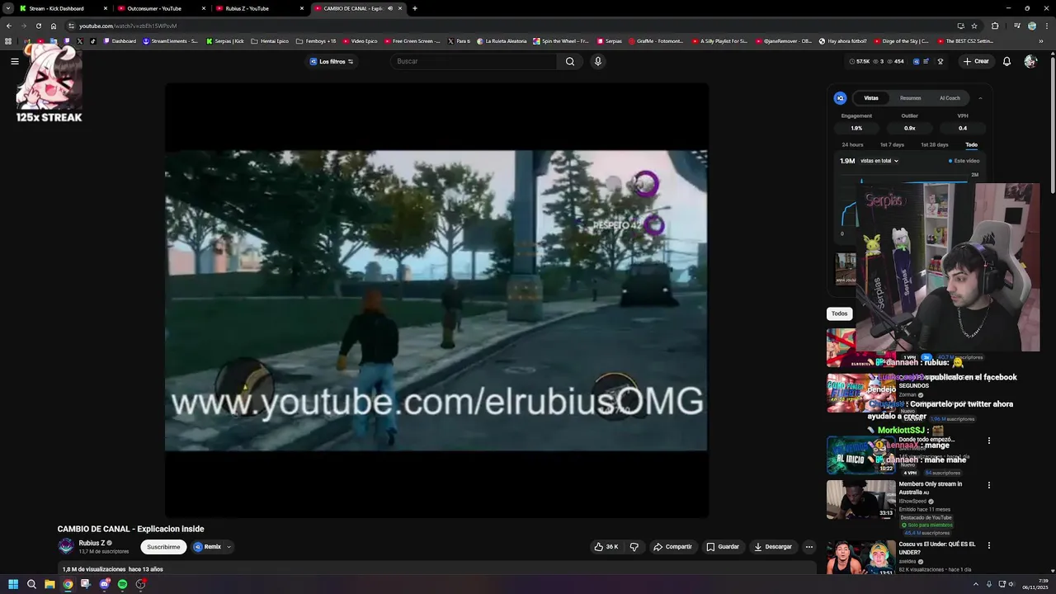
Task: Switch to the Resumen tab
Action: 911,98
